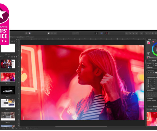The height and width of the screenshot is (131, 157).
Task: Switch to the Colour panel tab
Action: point(149,39)
